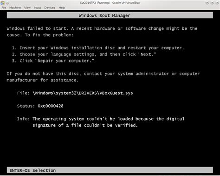
Task: Click the window title Svr2016TP2 [Running]
Action: tap(110, 3)
